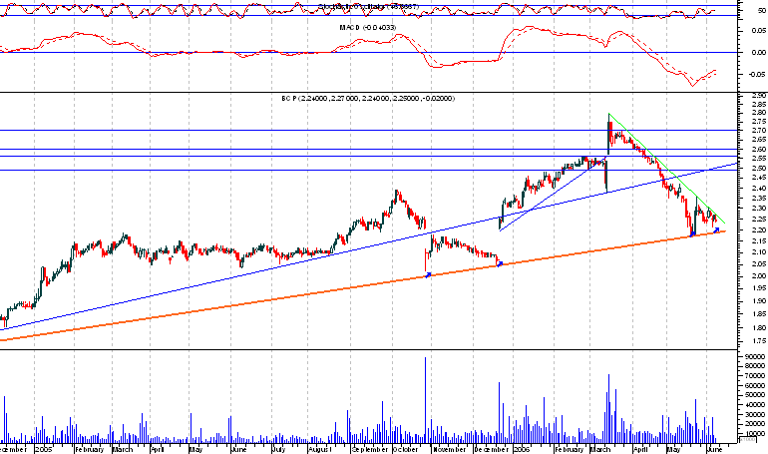Select the MACD indicator title label

pos(368,28)
